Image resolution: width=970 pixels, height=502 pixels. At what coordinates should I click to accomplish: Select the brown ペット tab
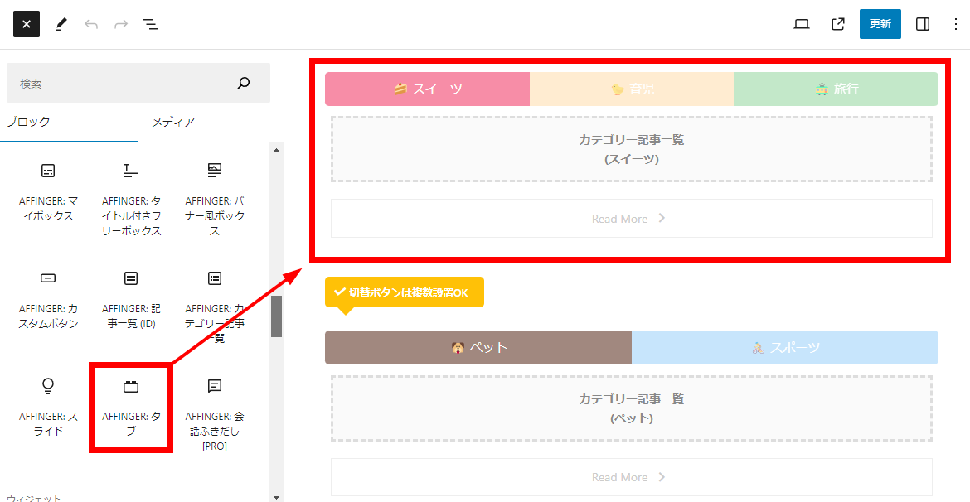coord(478,348)
